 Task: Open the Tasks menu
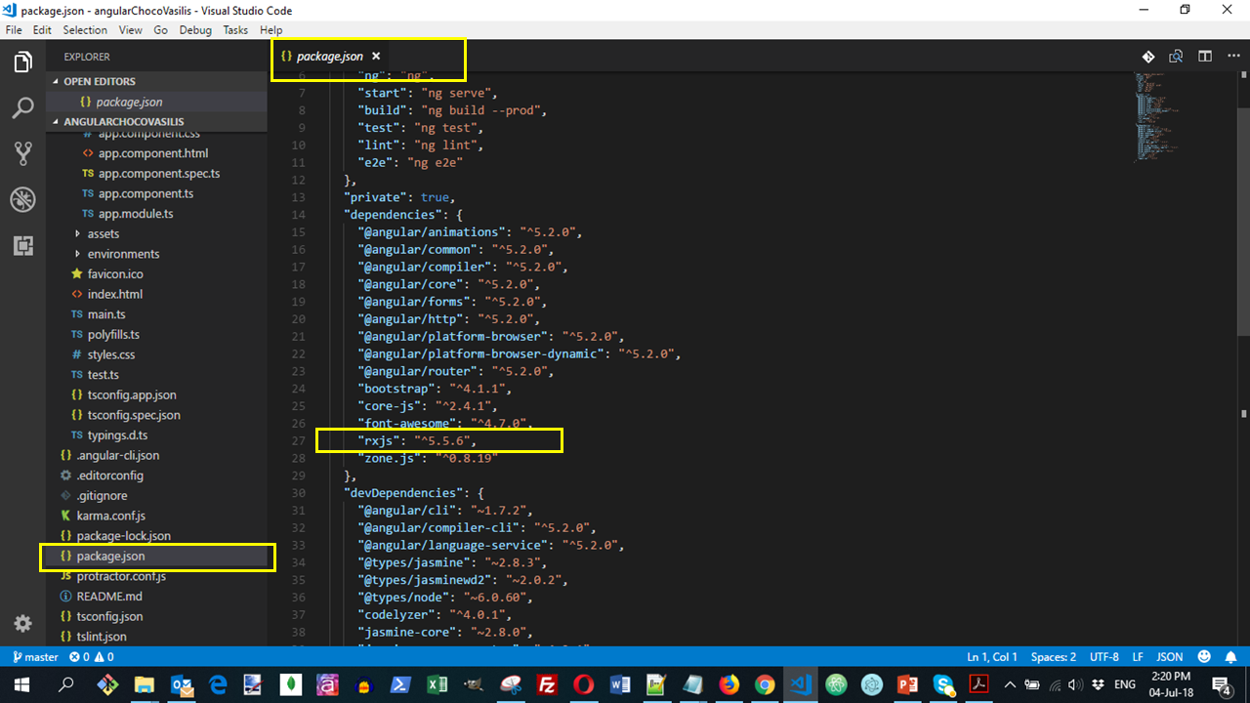235,30
